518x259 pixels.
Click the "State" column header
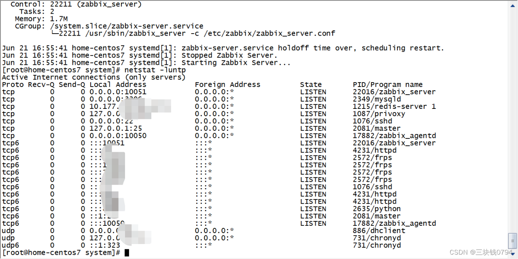pos(311,85)
